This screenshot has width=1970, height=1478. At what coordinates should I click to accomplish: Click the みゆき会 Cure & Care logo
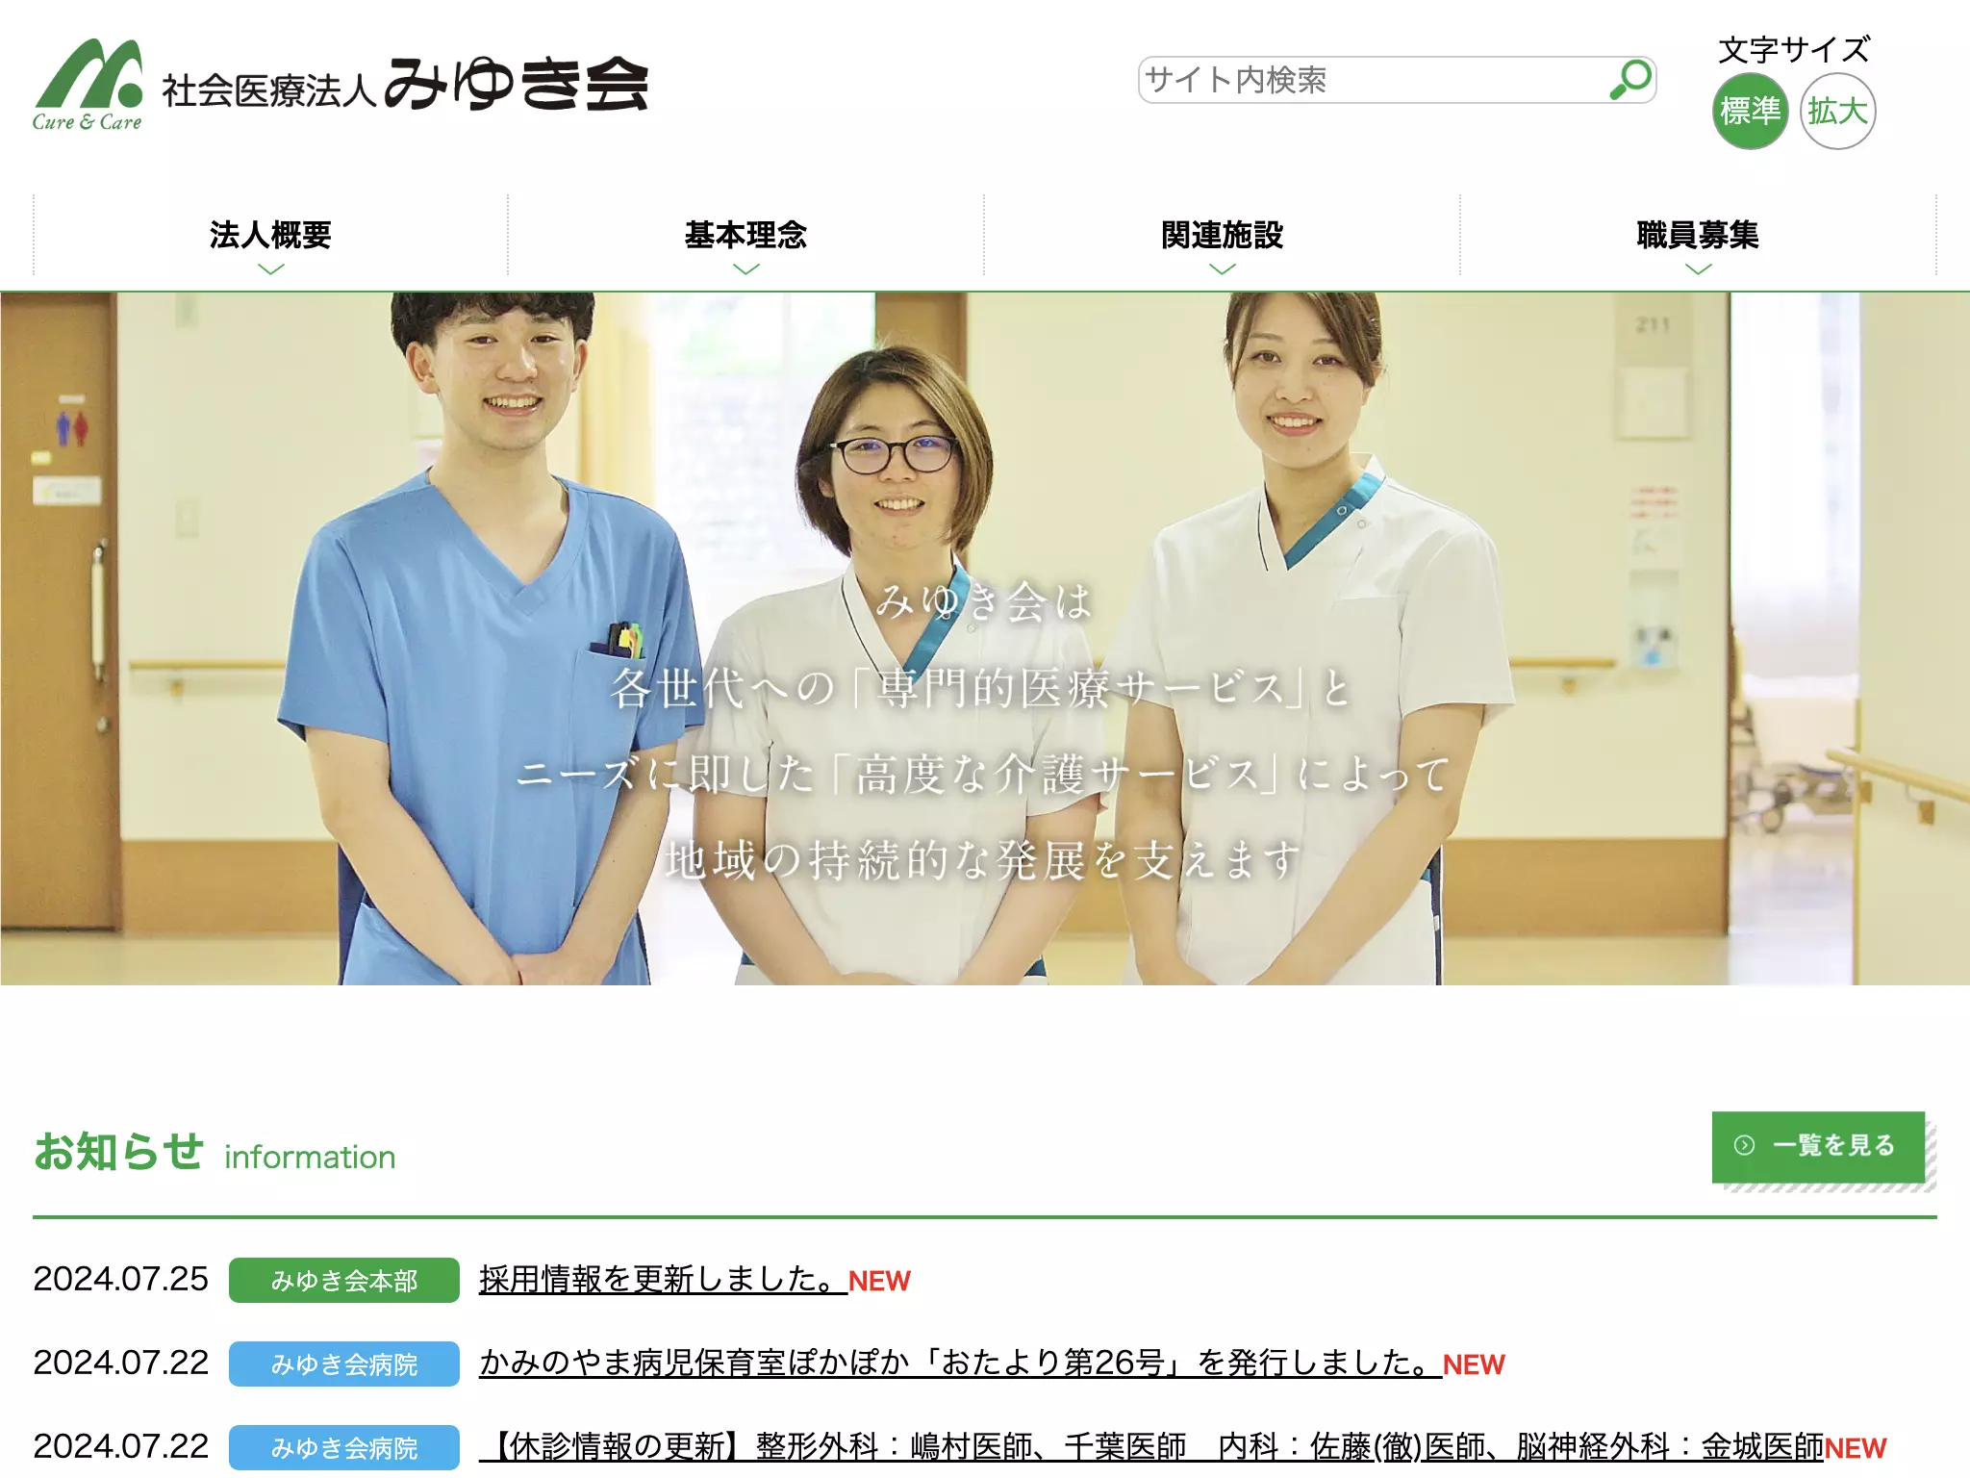coord(88,85)
